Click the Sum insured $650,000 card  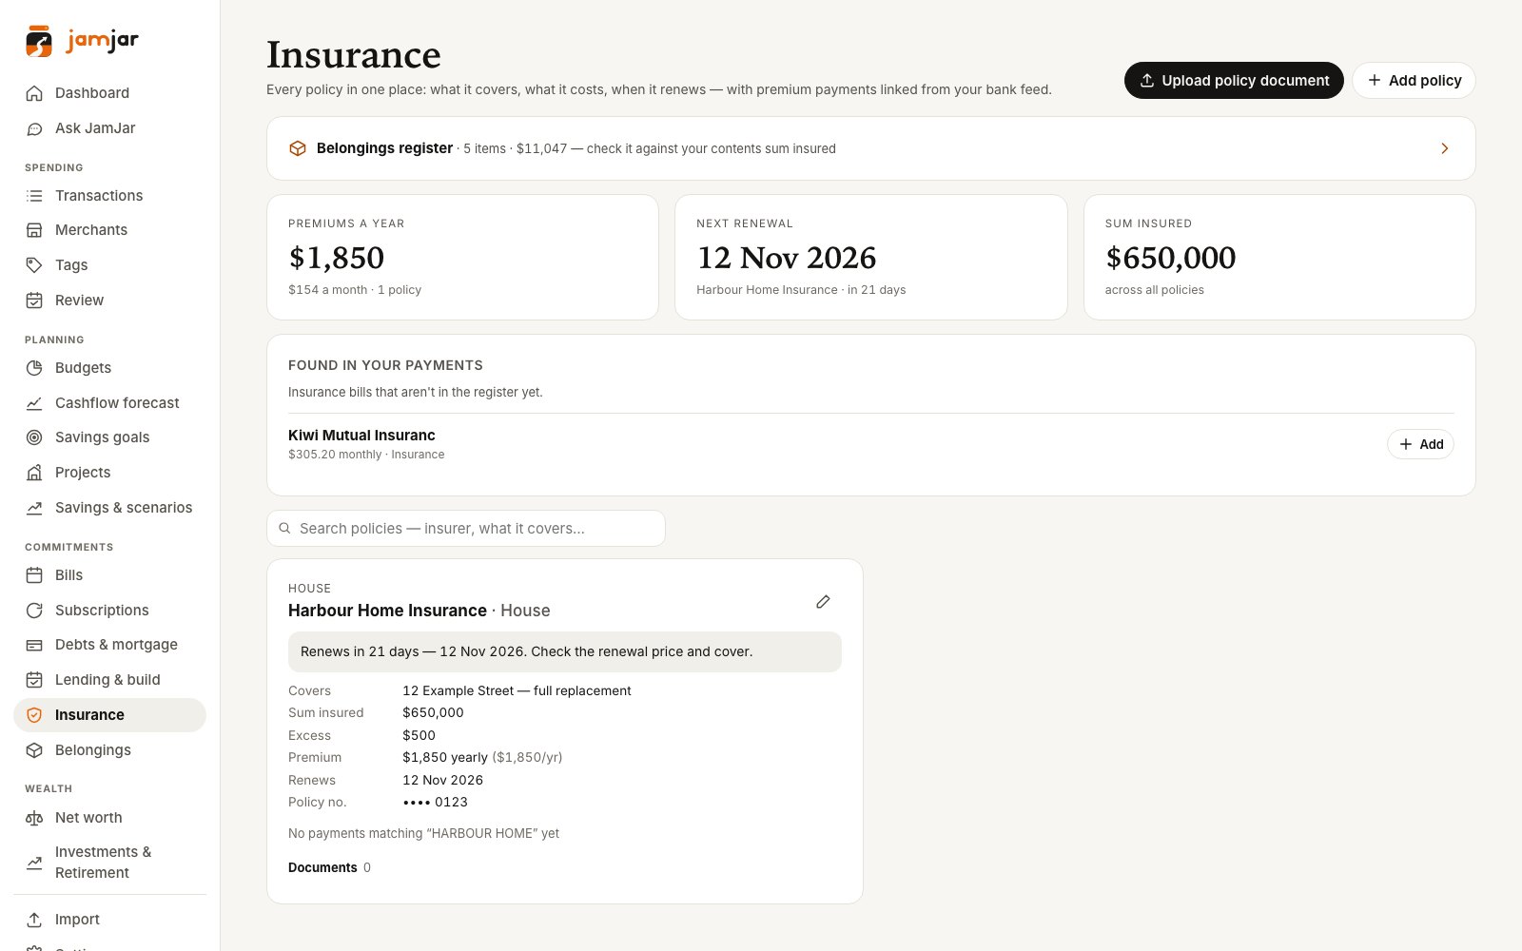[x=1279, y=258]
